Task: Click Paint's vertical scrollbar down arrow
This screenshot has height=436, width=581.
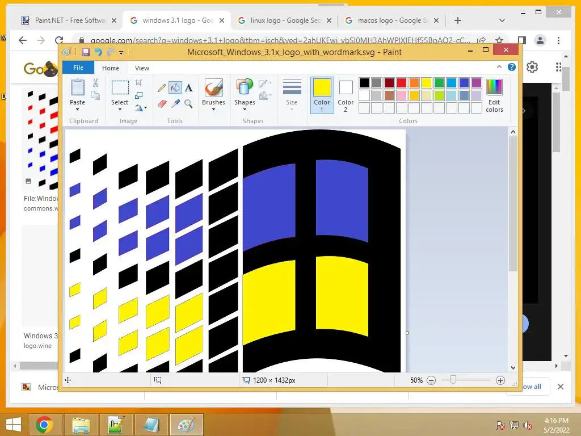Action: tap(513, 368)
